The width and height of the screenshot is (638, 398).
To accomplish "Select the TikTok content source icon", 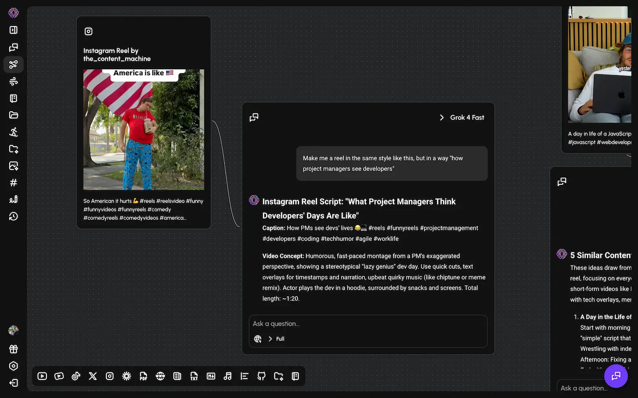I will tap(76, 376).
